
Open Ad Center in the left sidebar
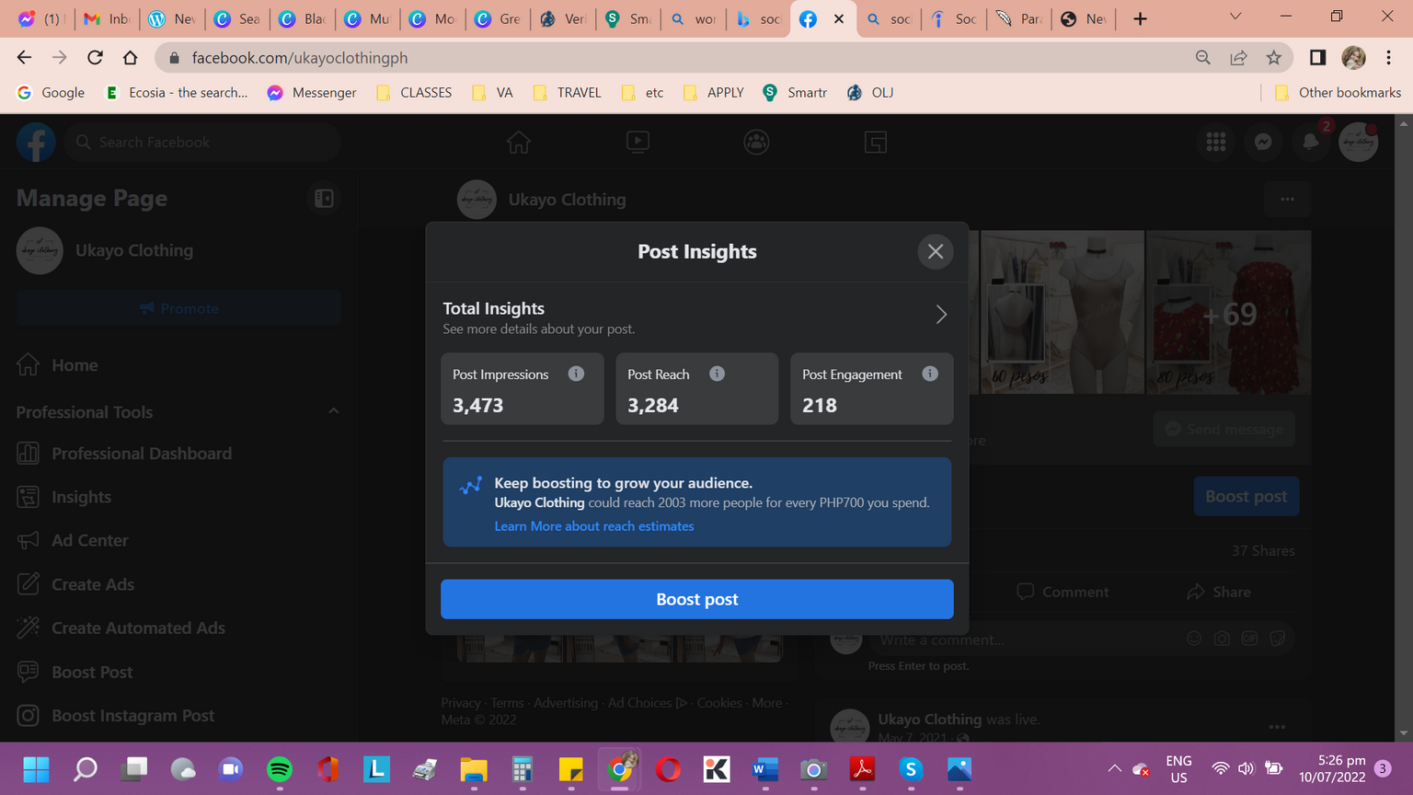coord(89,540)
